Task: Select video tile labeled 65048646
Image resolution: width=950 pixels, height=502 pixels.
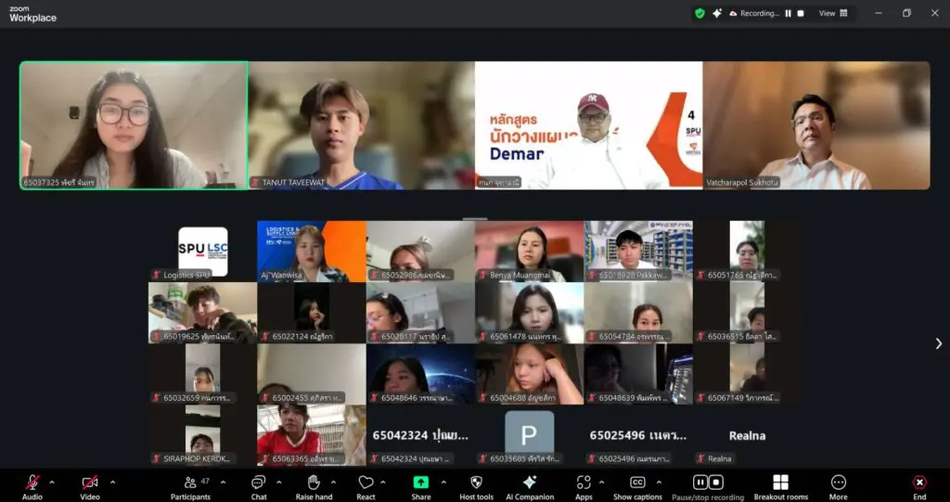Action: [420, 374]
